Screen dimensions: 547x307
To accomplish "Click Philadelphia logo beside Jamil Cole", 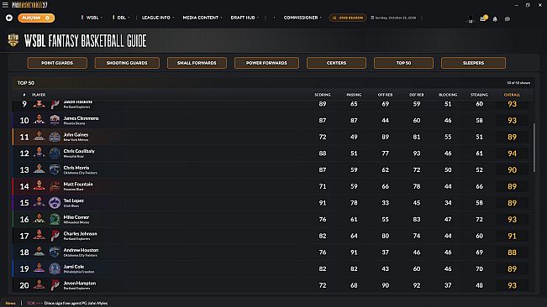I will [55, 268].
